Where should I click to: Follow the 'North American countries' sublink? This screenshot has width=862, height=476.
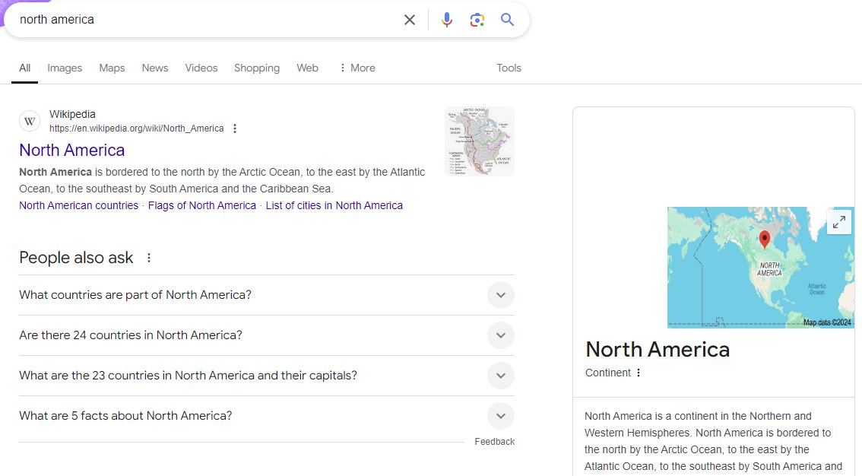pos(78,205)
